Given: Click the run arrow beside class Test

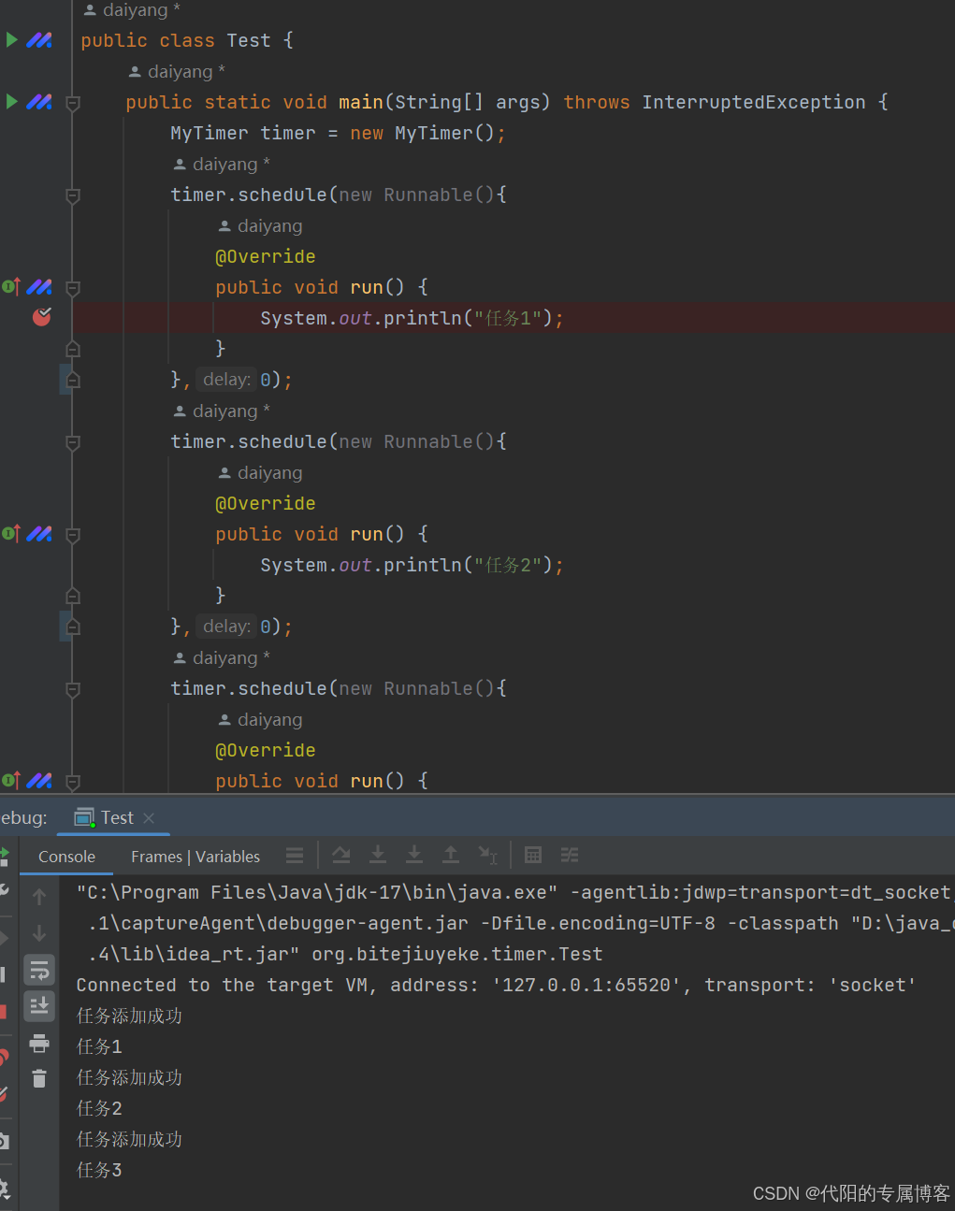Looking at the screenshot, I should [12, 40].
